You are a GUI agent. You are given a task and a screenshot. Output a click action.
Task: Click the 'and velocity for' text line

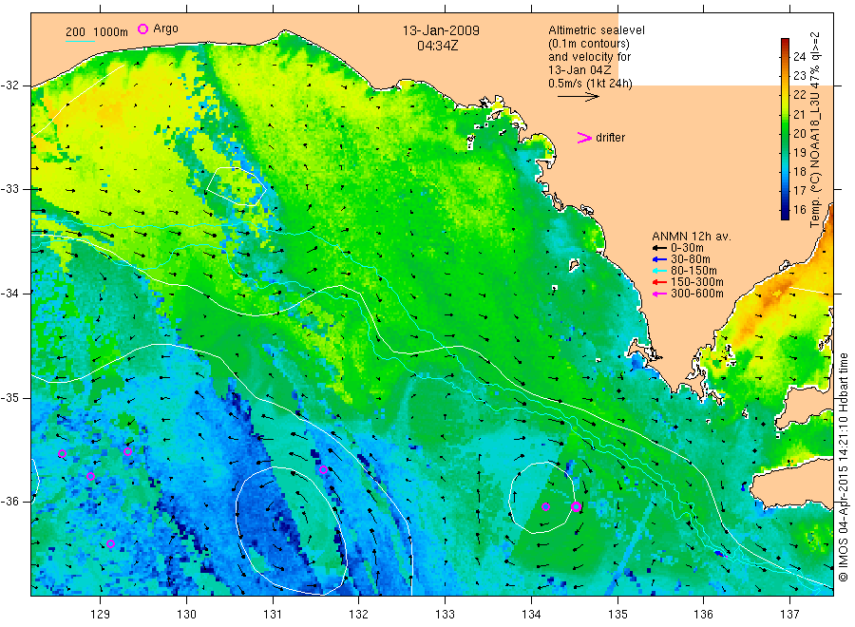[x=589, y=57]
